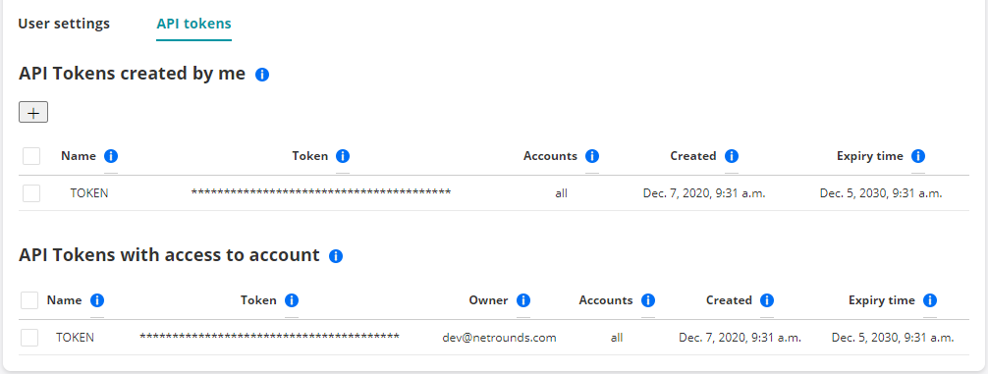Image resolution: width=988 pixels, height=374 pixels.
Task: Toggle select-all checkbox in "created by me" table
Action: (31, 156)
